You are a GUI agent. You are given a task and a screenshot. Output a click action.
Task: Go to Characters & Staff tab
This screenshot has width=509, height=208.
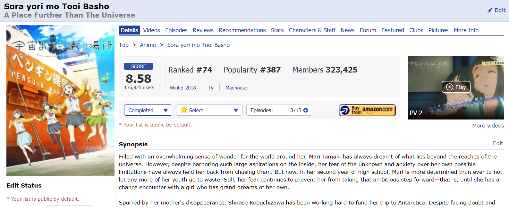tap(312, 30)
